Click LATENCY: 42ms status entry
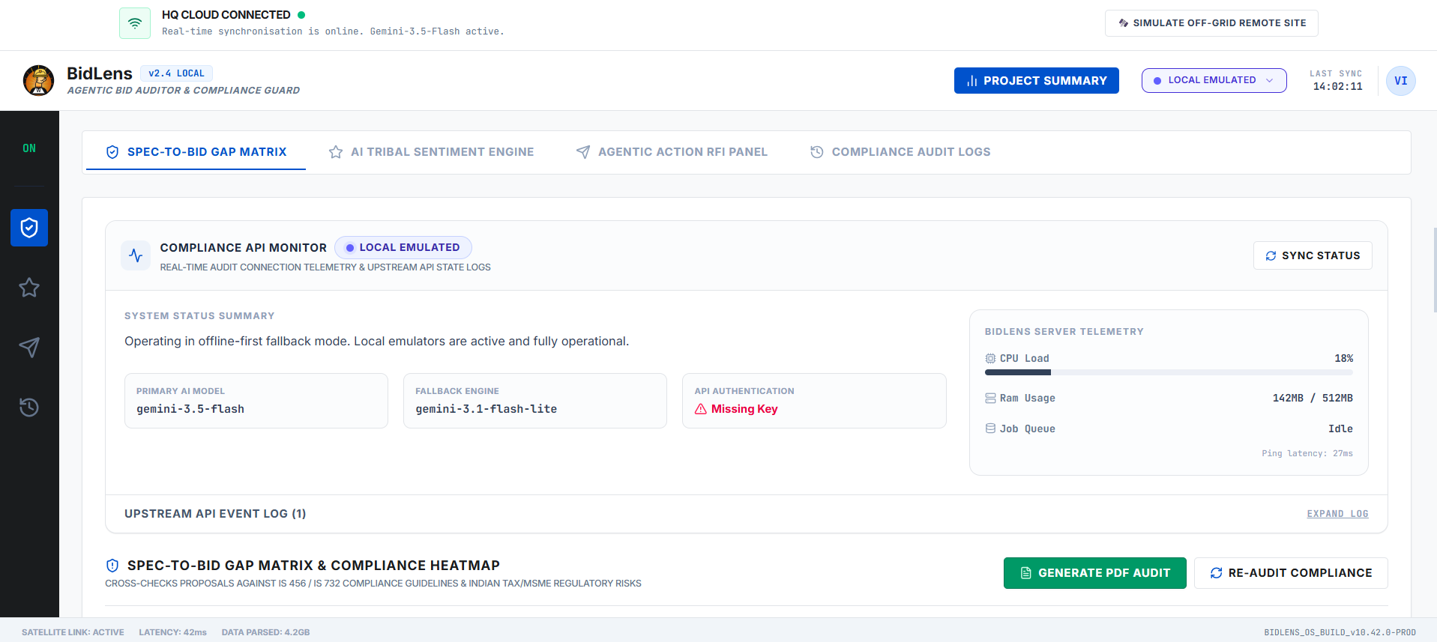1437x642 pixels. pos(172,632)
